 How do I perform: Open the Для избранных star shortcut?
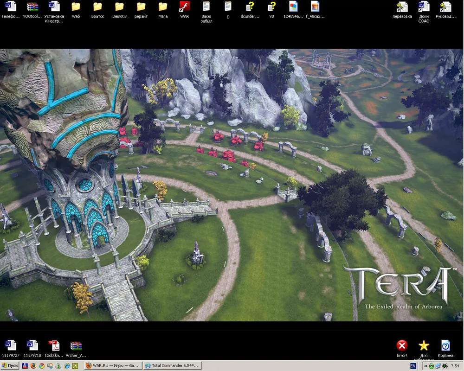tap(424, 346)
